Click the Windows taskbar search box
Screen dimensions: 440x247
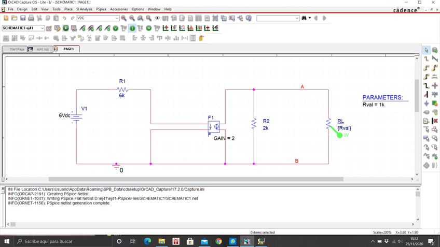pos(57,241)
